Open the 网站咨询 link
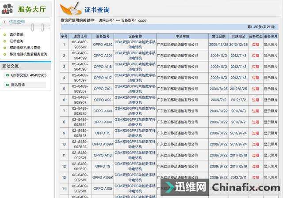283x198 pixels. [x=18, y=85]
